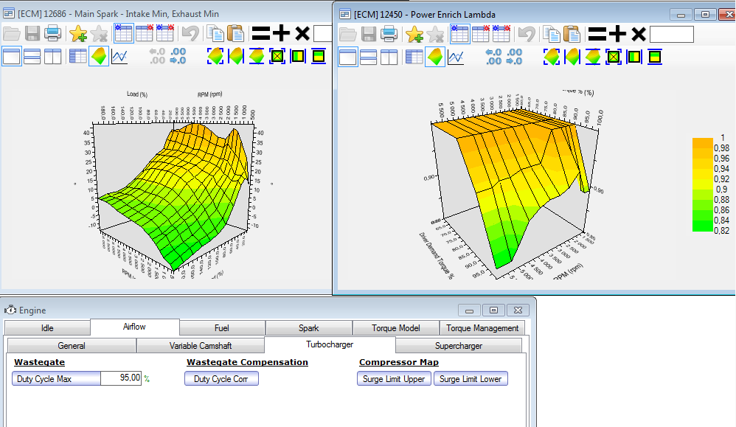The width and height of the screenshot is (736, 427).
Task: Toggle 3D surface view in Power Enrich Lambda
Action: [x=435, y=57]
